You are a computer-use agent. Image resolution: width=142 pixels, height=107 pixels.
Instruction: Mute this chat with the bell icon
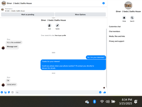124,18
